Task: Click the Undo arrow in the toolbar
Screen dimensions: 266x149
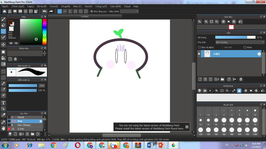Action: [44, 11]
